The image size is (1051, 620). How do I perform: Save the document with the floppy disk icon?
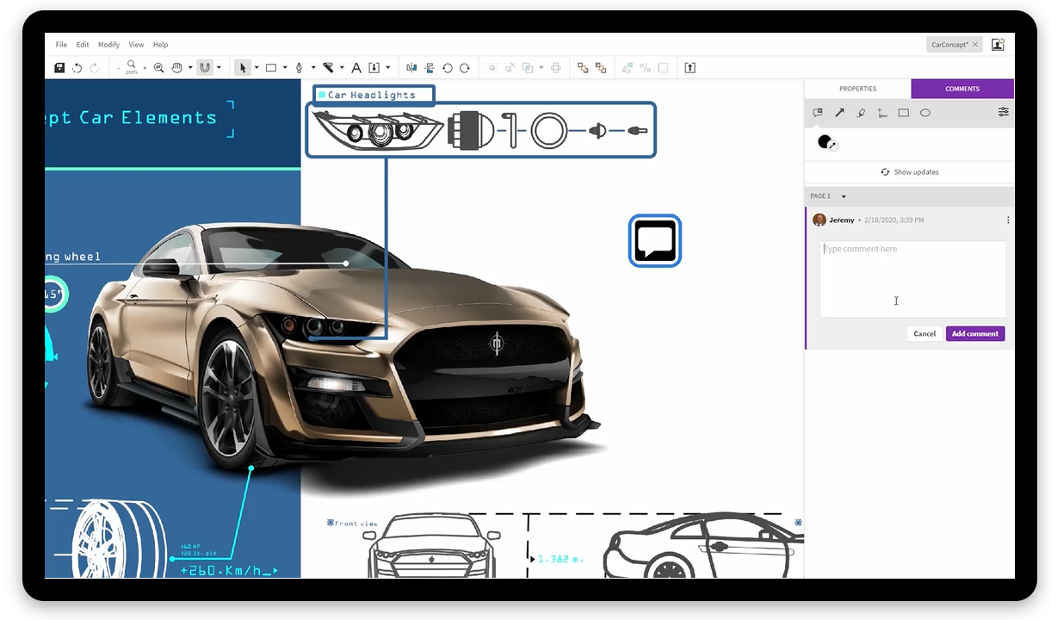click(x=59, y=67)
